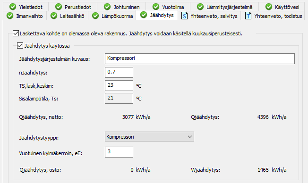Click the blue S document icon
Image resolution: width=308 pixels, height=183 pixels.
184,16
